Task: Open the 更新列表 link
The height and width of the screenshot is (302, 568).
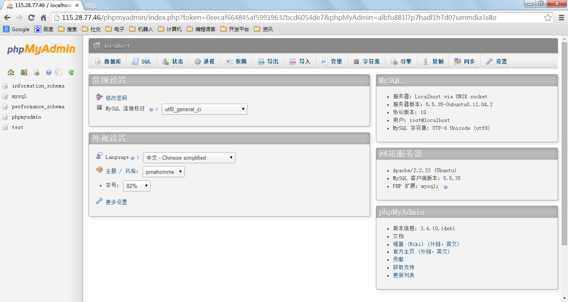Action: tap(404, 275)
